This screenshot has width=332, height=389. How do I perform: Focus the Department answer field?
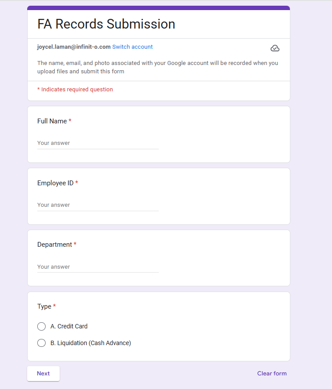click(x=98, y=267)
